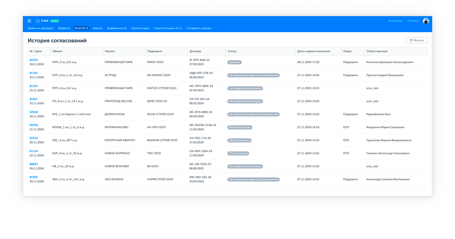455x239 pixels.
Task: Switch to the Заявки на проверку tab
Action: pyautogui.click(x=41, y=28)
